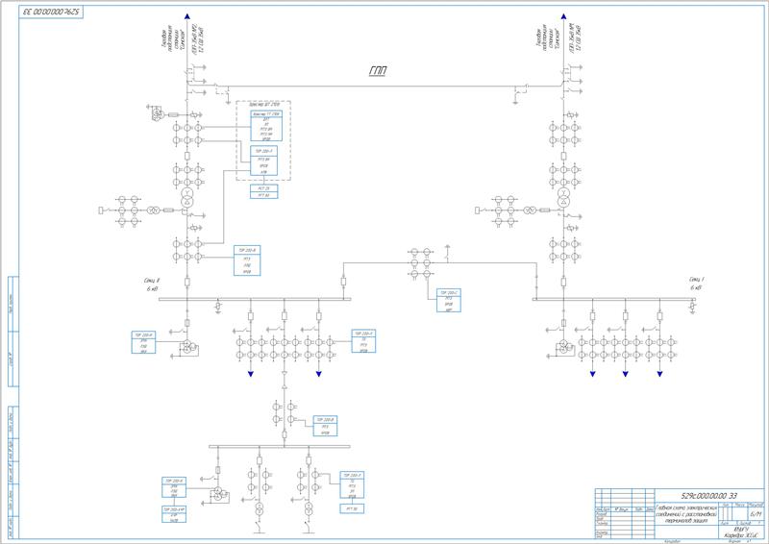This screenshot has width=769, height=544.
Task: Click the surge arrester on the right section busbar
Action: pos(692,307)
